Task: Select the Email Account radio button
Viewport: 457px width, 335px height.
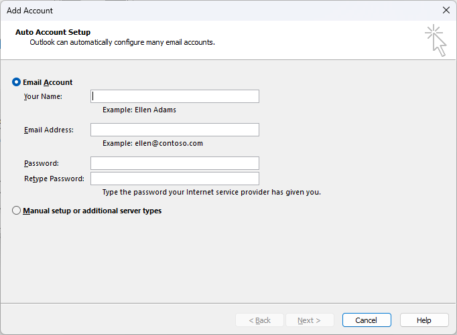Action: tap(17, 82)
